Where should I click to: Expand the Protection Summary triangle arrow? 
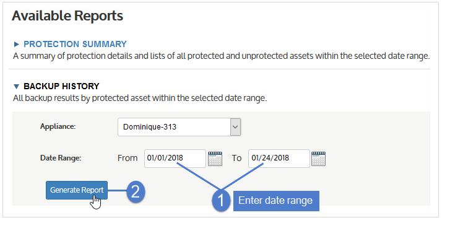point(16,44)
